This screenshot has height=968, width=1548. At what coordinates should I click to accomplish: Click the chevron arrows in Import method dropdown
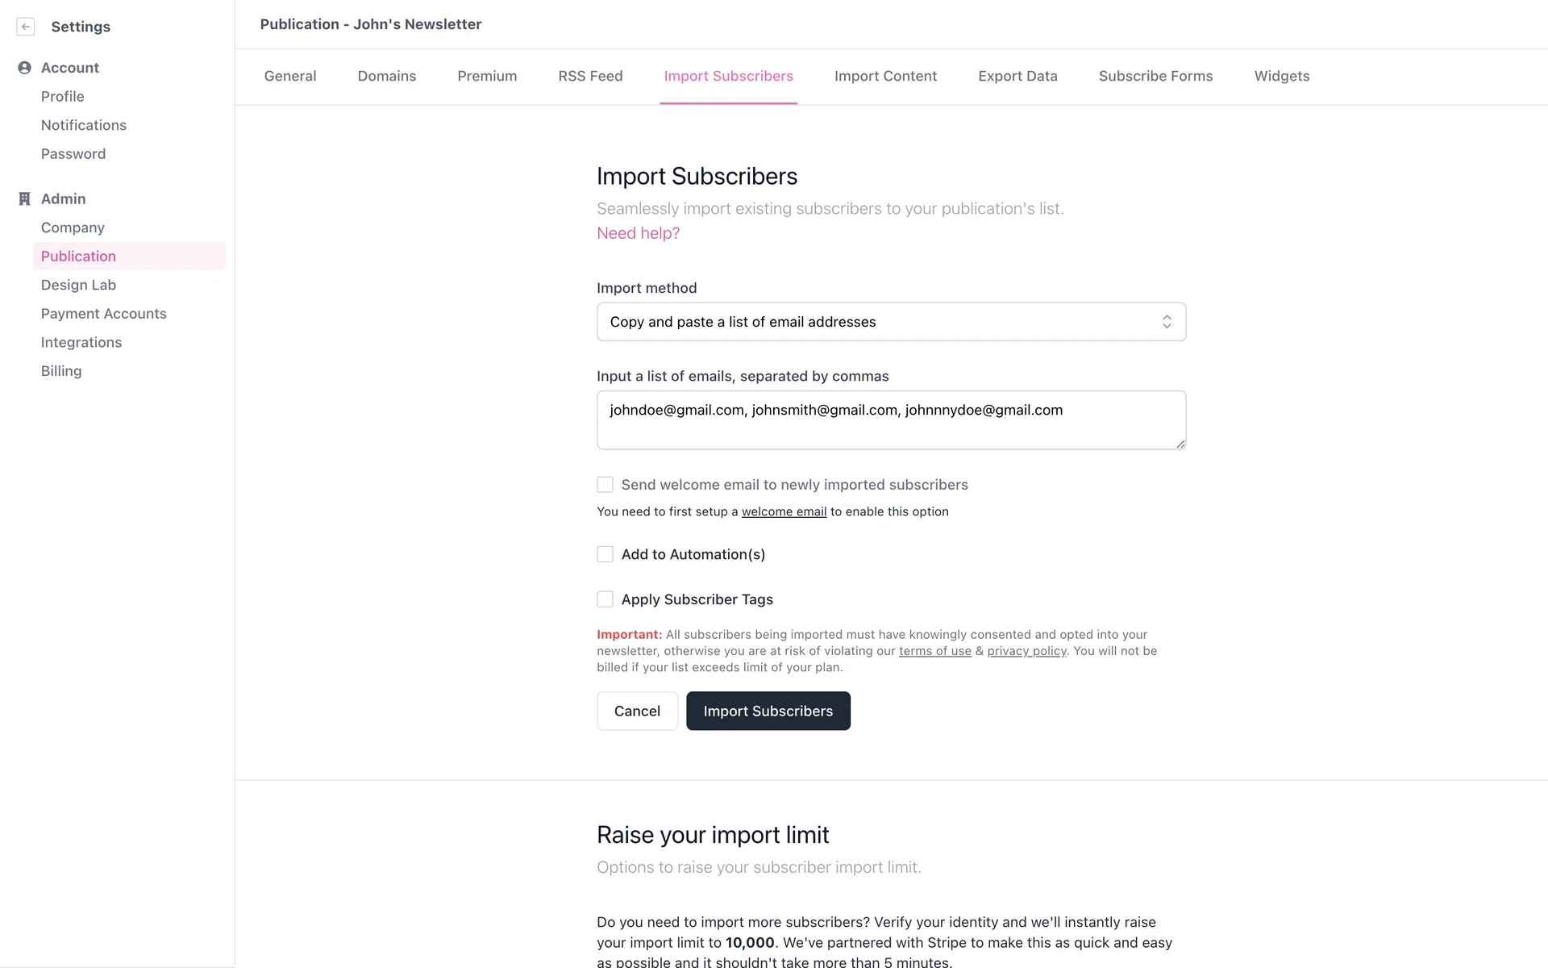pyautogui.click(x=1166, y=322)
